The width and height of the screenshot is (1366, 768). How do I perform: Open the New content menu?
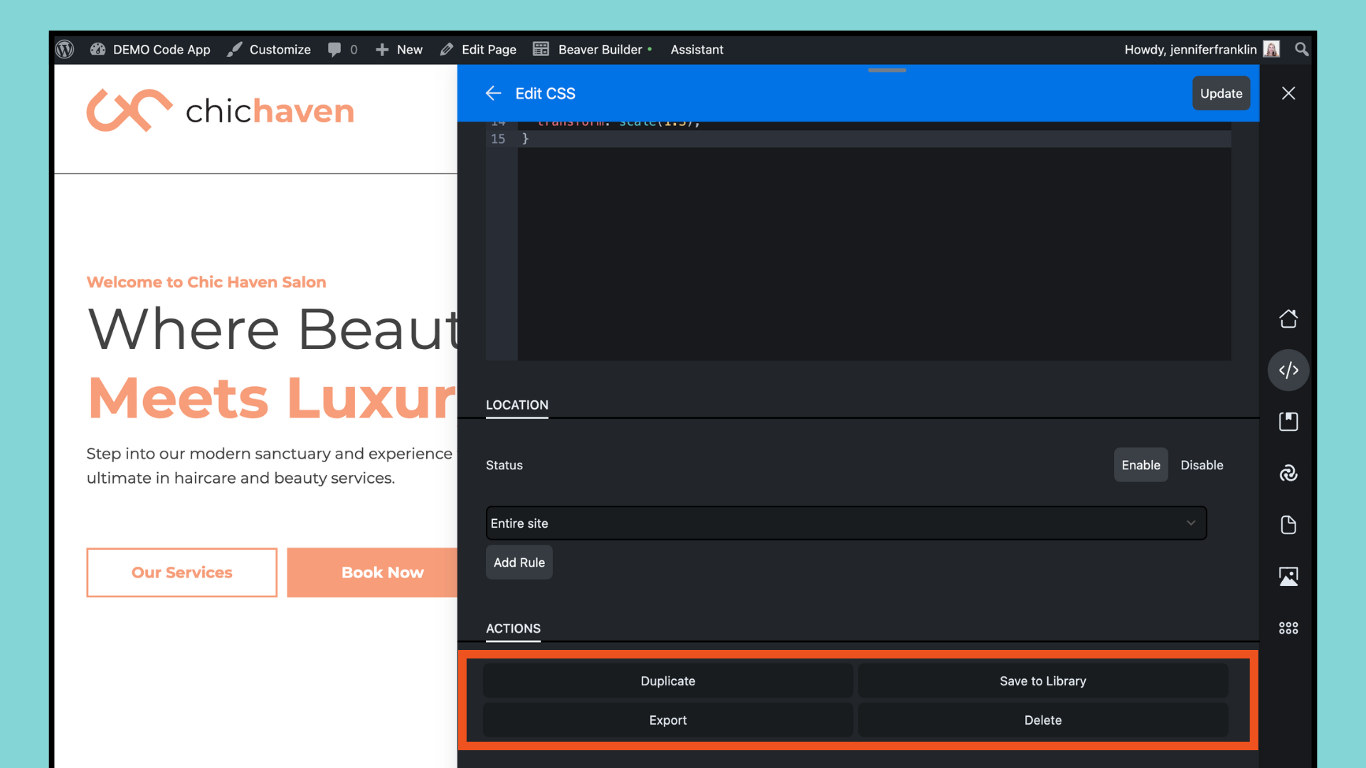[x=399, y=49]
